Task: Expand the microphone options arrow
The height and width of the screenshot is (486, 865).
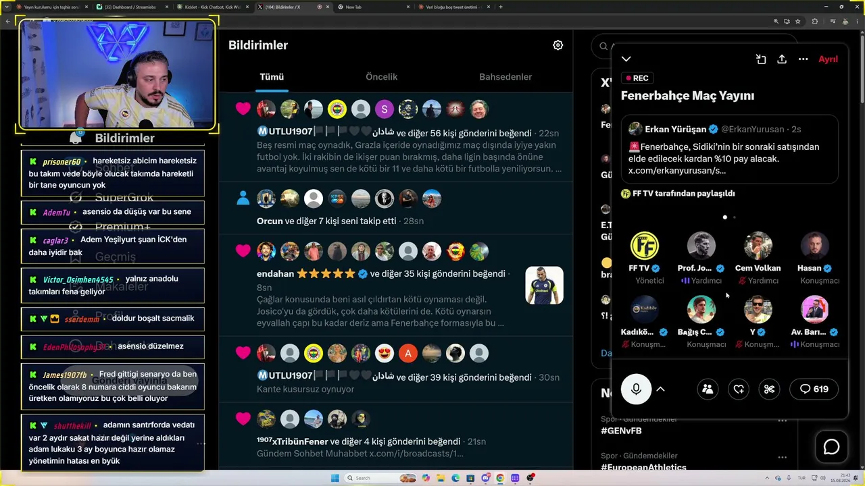Action: coord(661,389)
